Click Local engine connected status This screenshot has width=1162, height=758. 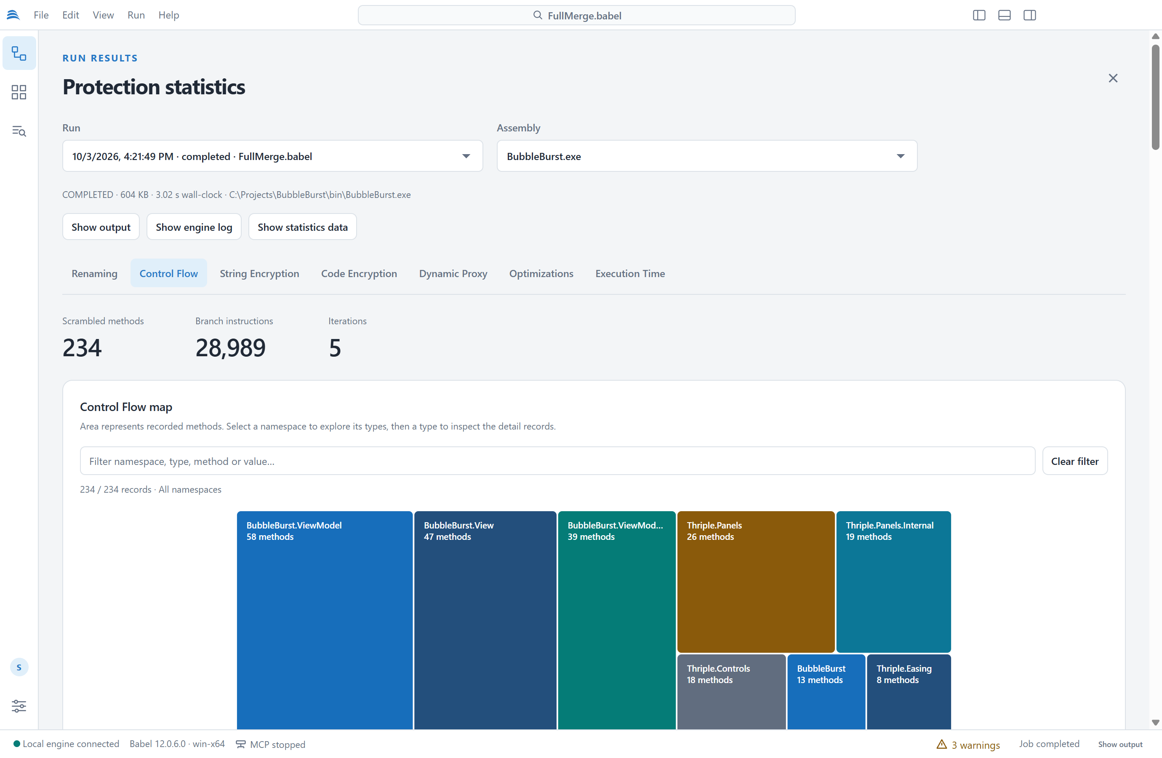(x=67, y=744)
